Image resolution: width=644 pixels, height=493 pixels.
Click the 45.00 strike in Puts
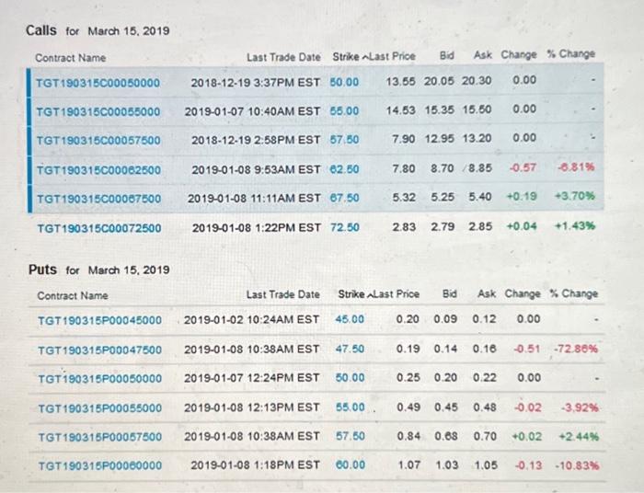[x=350, y=319]
